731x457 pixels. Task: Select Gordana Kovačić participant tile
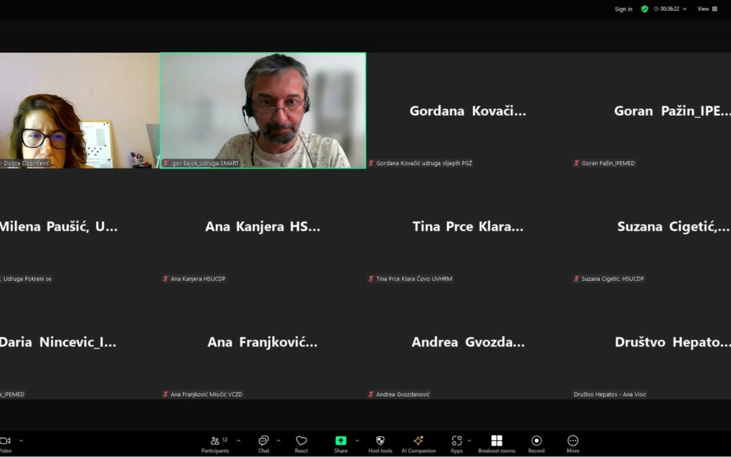468,110
